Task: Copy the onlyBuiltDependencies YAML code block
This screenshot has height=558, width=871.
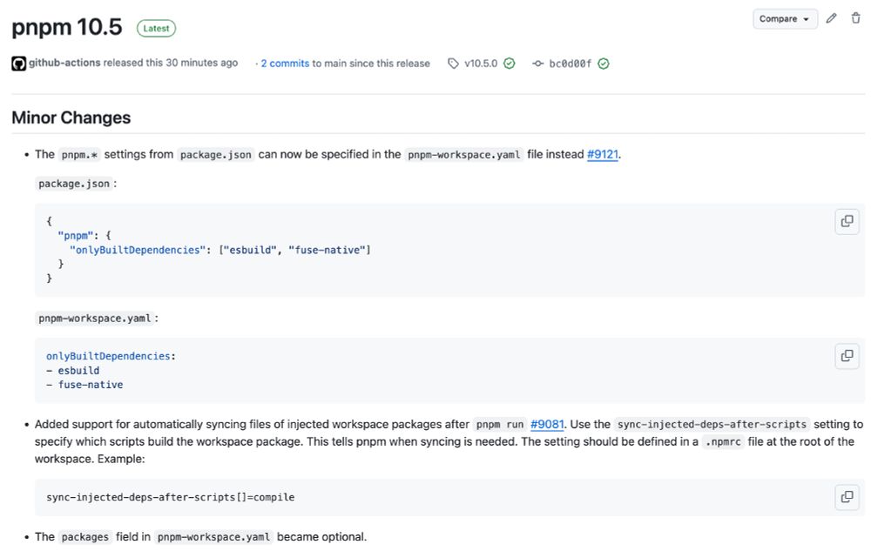Action: point(847,356)
